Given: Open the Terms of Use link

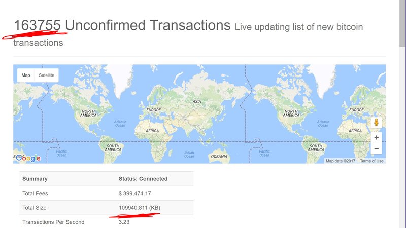Looking at the screenshot, I should pyautogui.click(x=371, y=161).
